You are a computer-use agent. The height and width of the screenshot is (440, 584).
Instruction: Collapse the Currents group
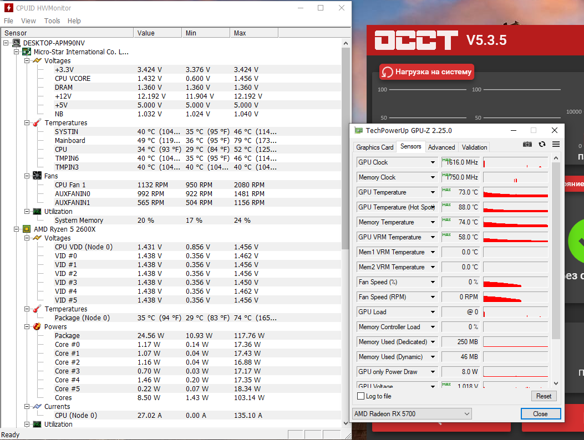(27, 407)
